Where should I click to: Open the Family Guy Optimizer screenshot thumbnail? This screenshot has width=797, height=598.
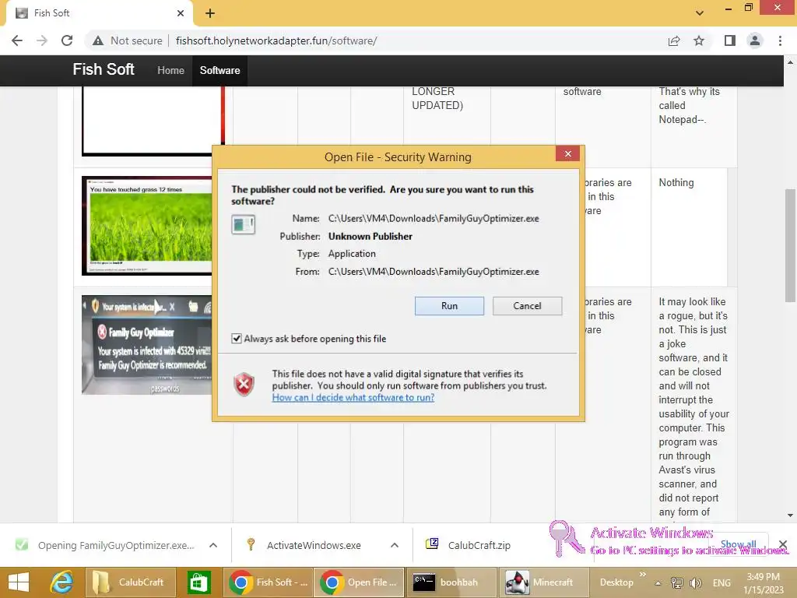pyautogui.click(x=147, y=345)
